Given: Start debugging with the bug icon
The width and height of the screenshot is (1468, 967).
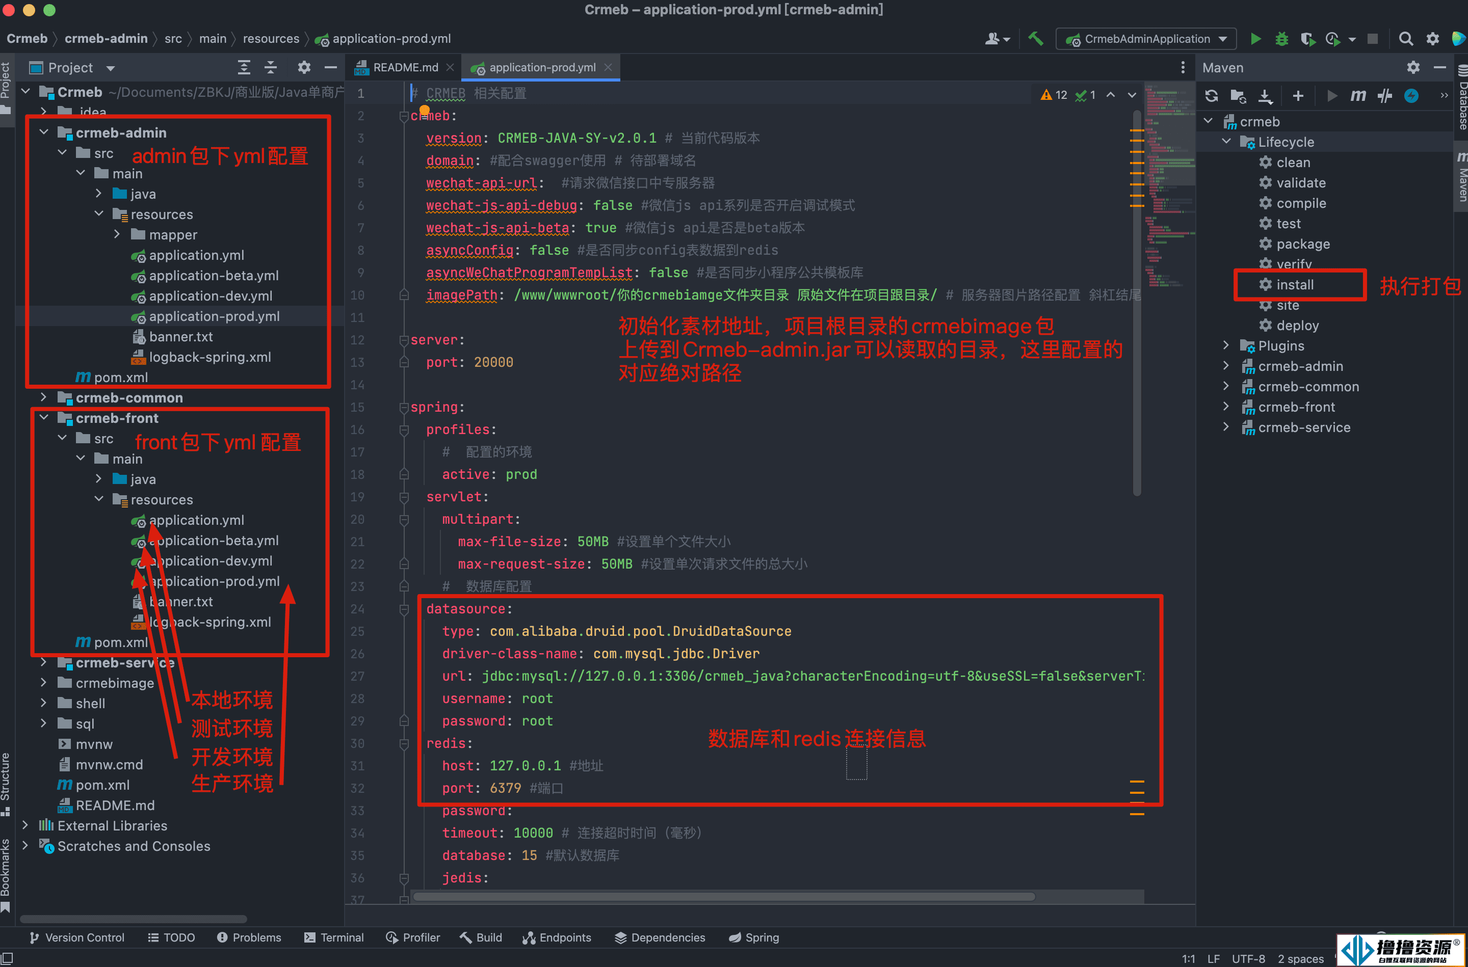Looking at the screenshot, I should coord(1282,39).
